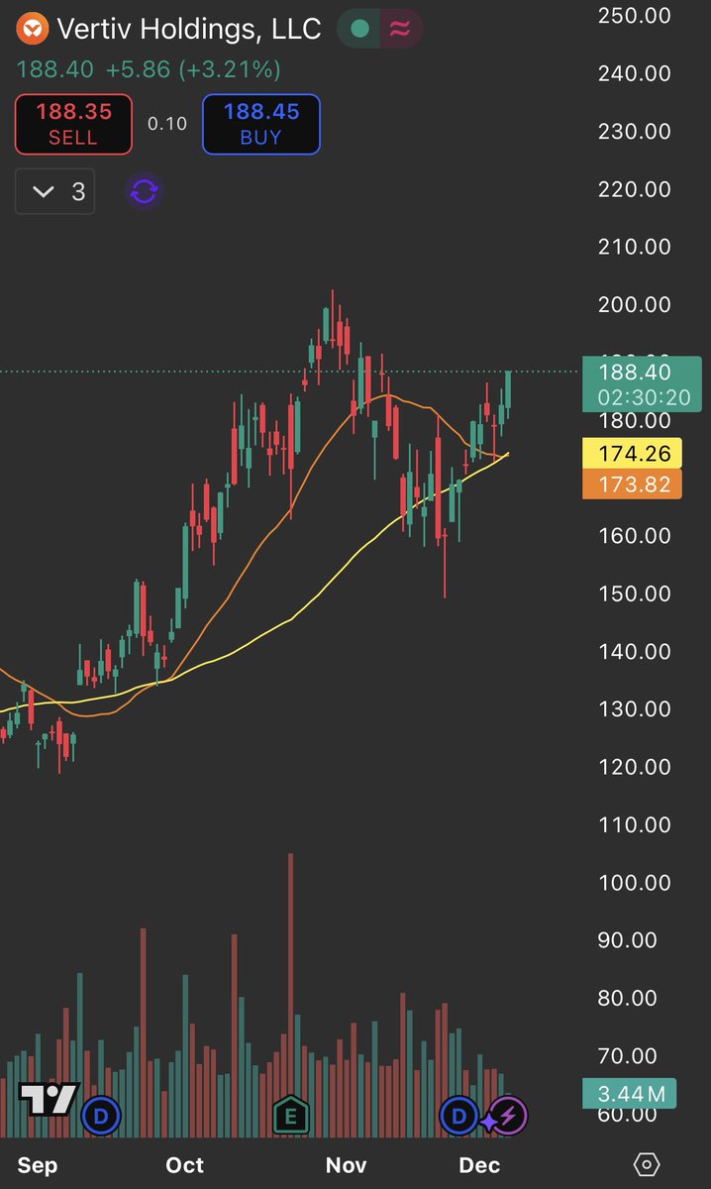This screenshot has height=1189, width=711.
Task: Tap the orange moving average label 173.82
Action: tap(632, 485)
